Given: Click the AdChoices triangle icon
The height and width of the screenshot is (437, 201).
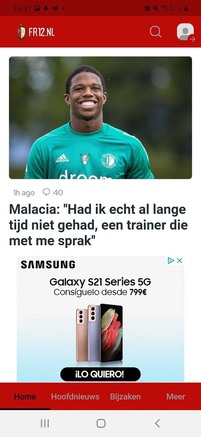Looking at the screenshot, I should click(171, 261).
